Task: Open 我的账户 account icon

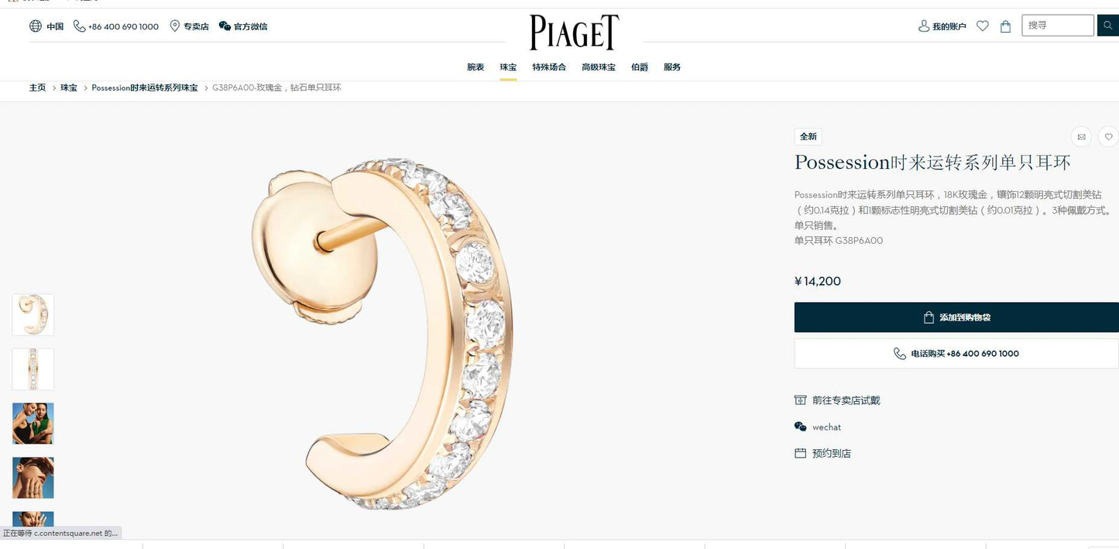Action: click(x=924, y=26)
